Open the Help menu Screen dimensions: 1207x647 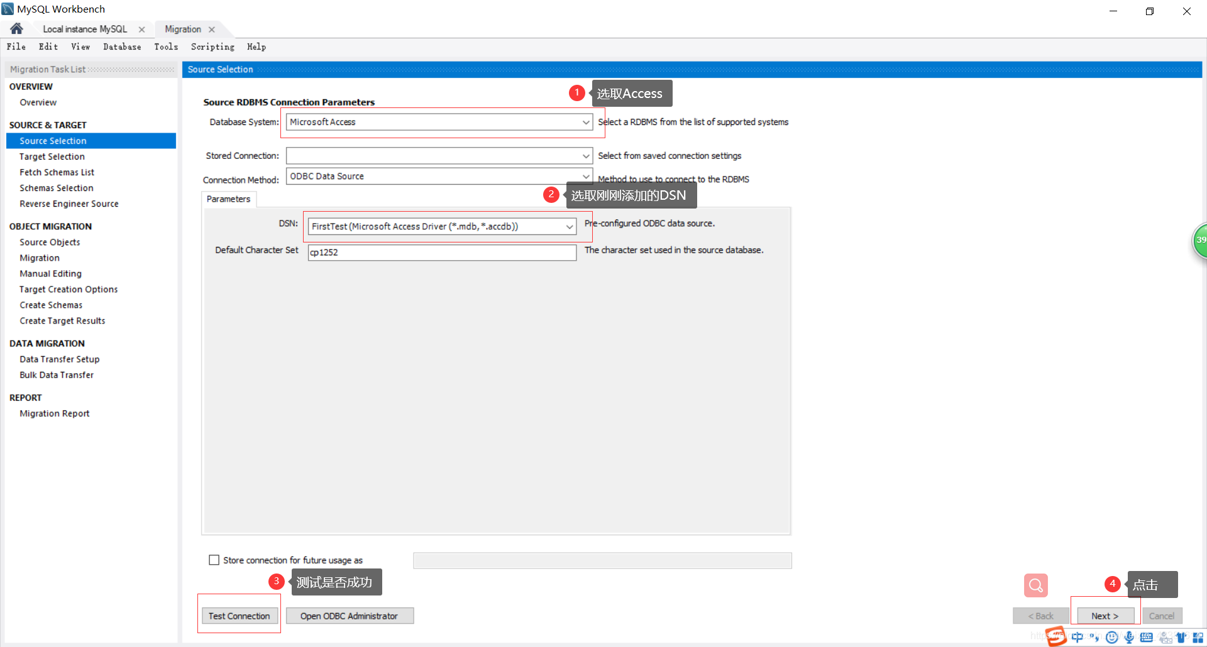click(x=256, y=46)
